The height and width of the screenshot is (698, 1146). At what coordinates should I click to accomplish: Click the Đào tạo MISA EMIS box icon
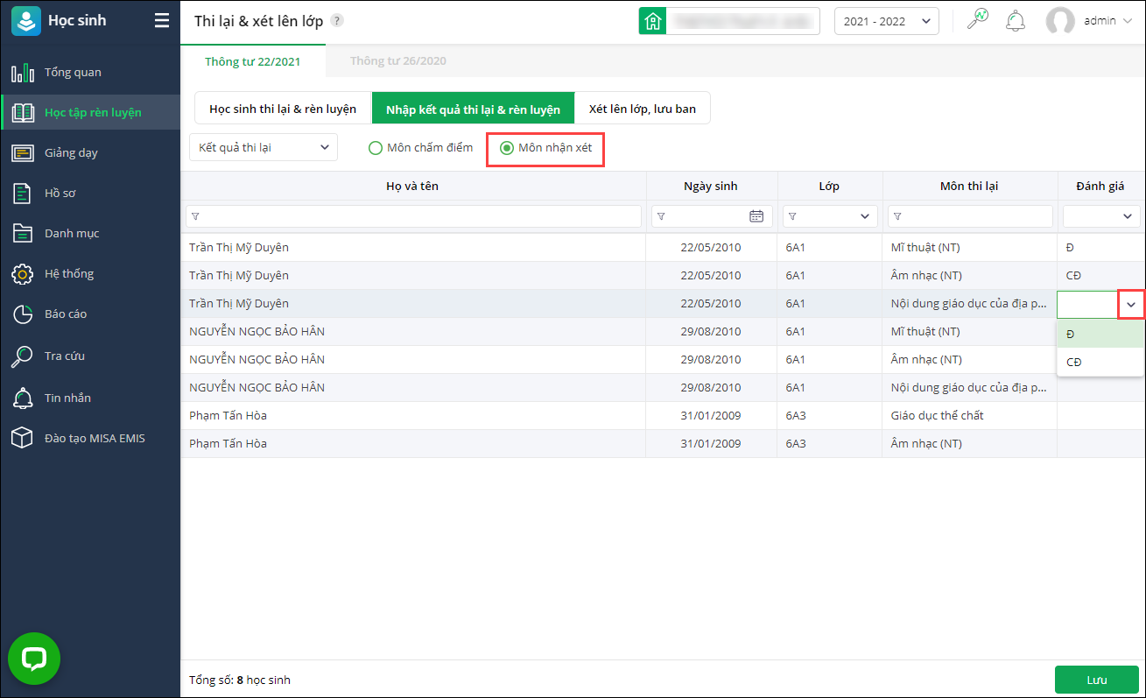23,438
